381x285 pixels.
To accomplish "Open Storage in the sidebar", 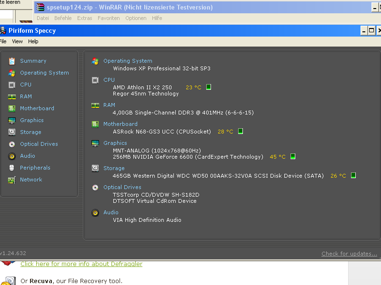I will 30,132.
